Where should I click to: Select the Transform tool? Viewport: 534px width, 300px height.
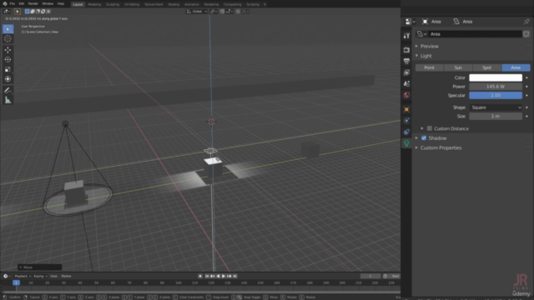coord(8,79)
